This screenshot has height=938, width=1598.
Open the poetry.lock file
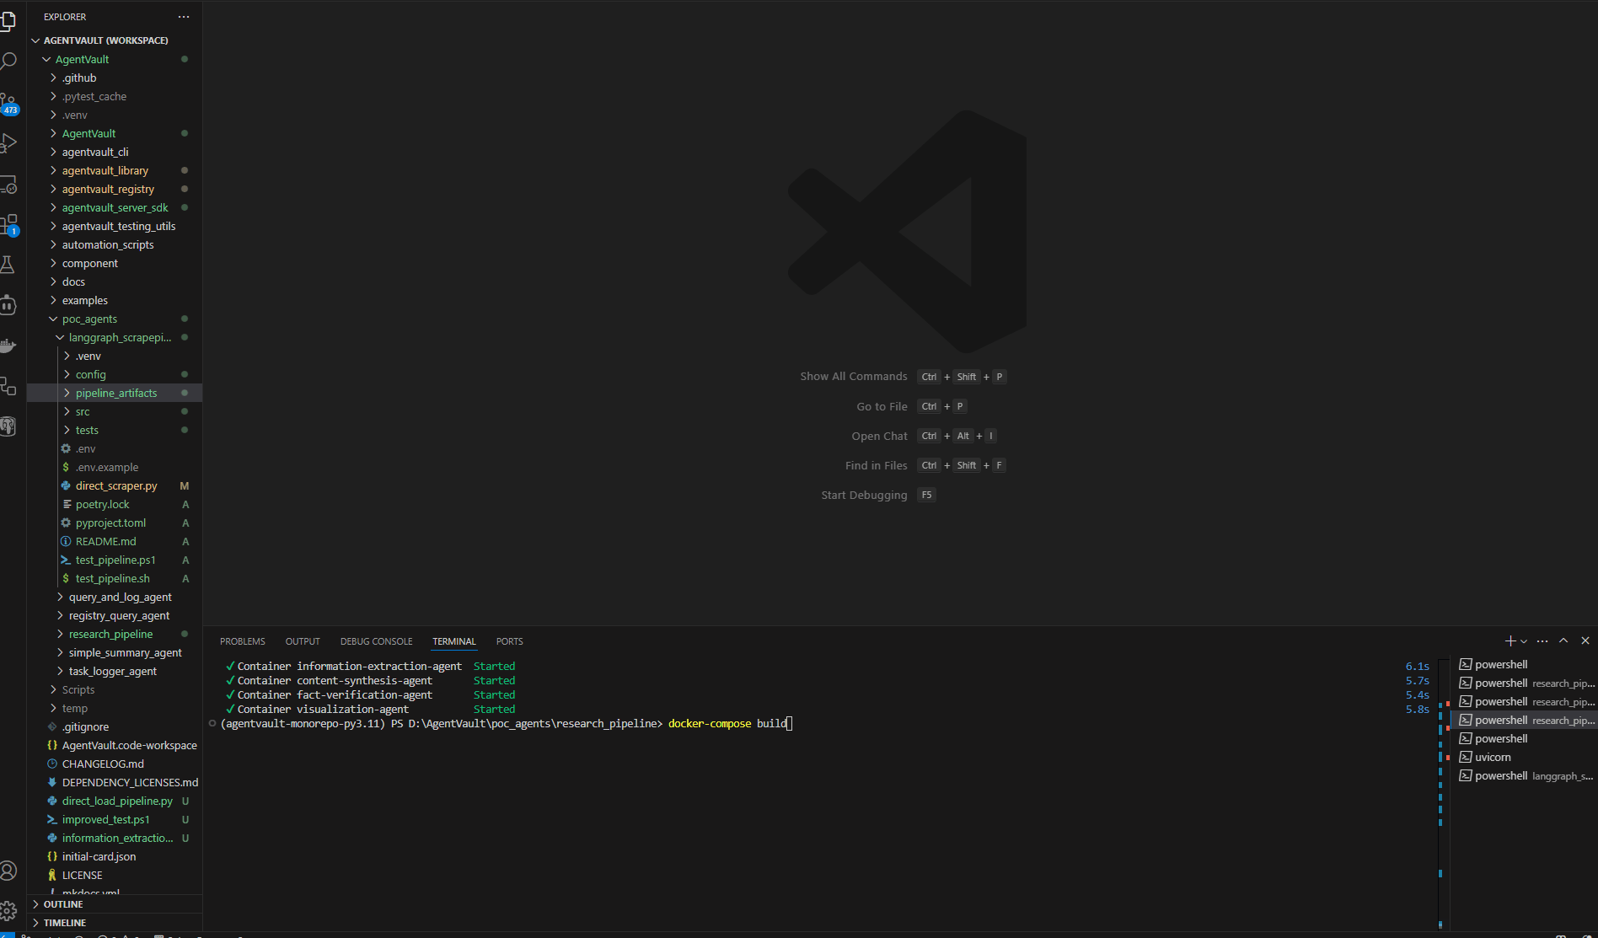coord(103,504)
